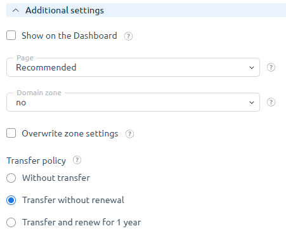Collapse the Additional settings chevron
Viewport: 286px width, 231px height.
[x=16, y=10]
